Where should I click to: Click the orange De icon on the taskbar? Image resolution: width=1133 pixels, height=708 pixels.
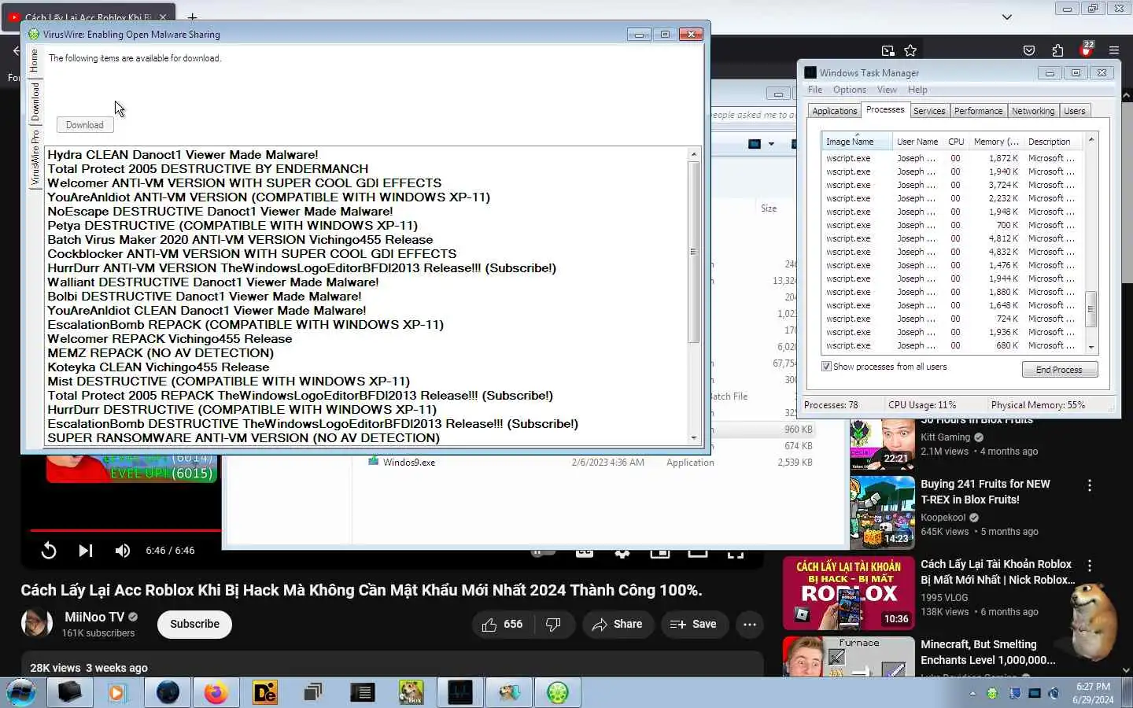264,692
